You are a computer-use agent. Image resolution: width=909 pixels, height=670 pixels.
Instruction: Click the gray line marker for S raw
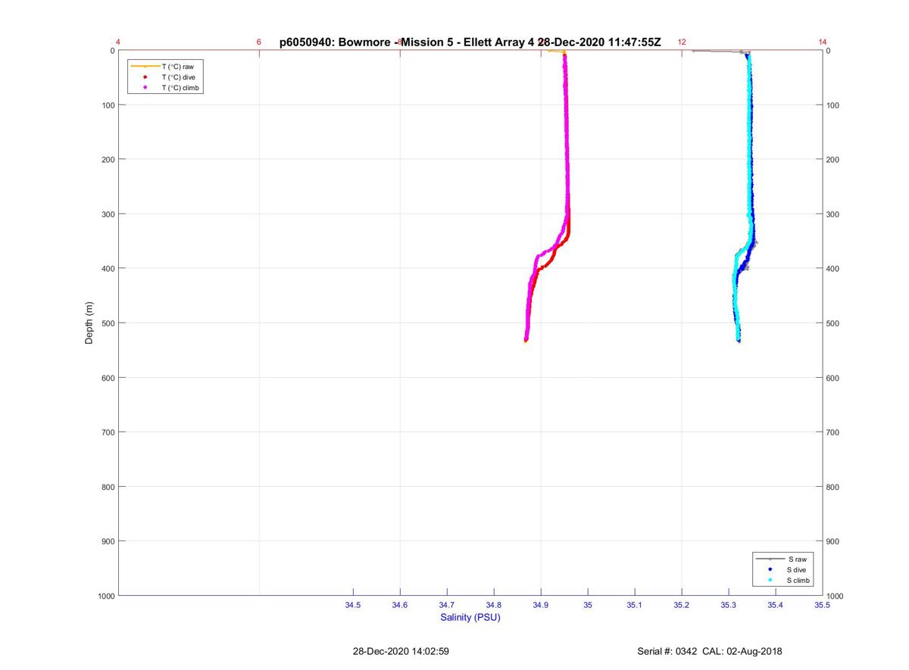[x=770, y=559]
